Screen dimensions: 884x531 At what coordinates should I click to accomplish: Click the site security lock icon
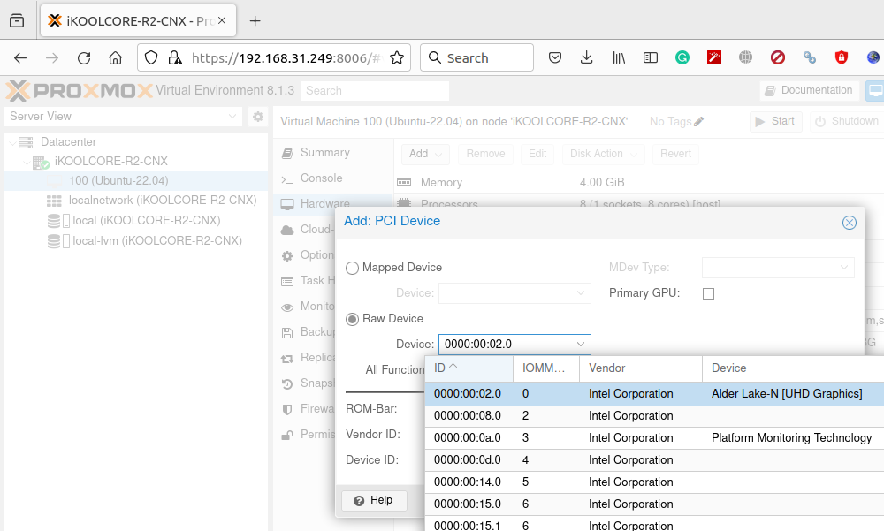[x=175, y=57]
